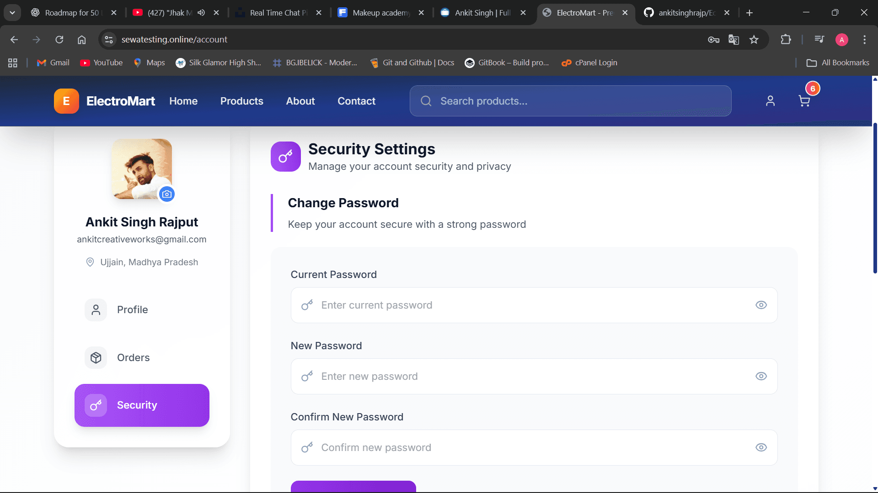Toggle new password visibility eye icon

[761, 376]
